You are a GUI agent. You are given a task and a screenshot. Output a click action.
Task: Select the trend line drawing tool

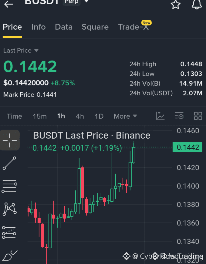[10, 163]
